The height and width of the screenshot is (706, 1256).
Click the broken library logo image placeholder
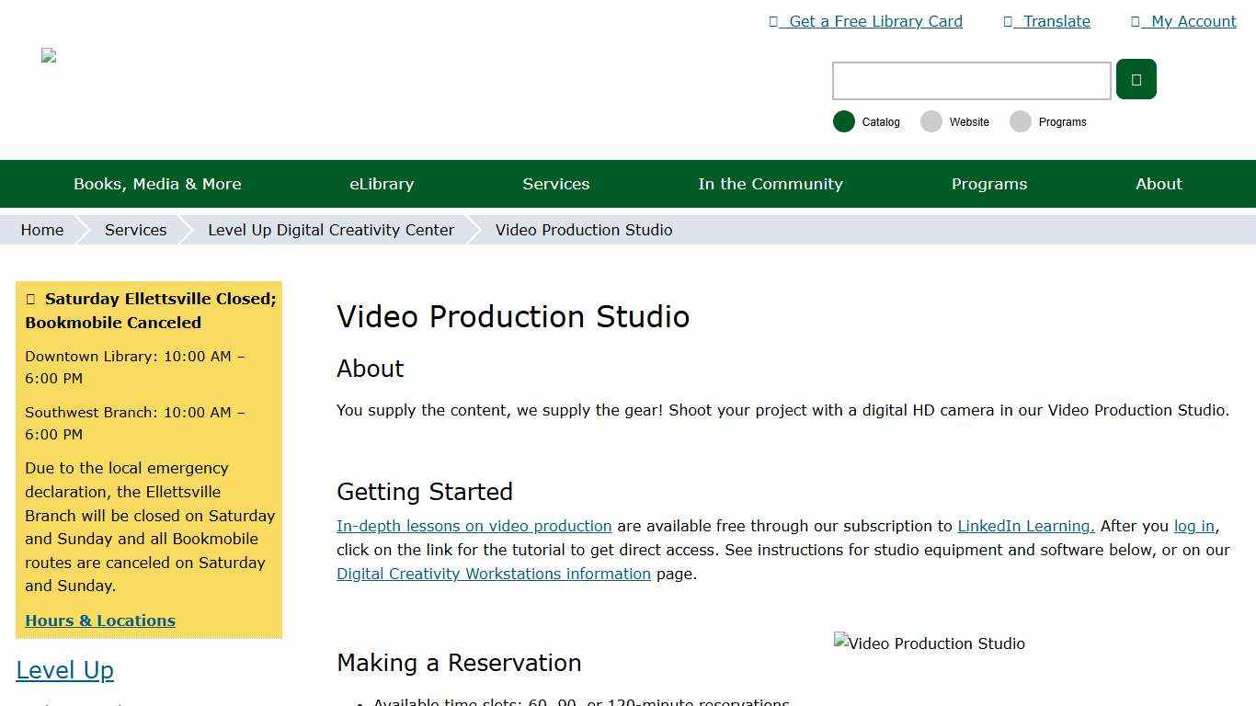(48, 54)
